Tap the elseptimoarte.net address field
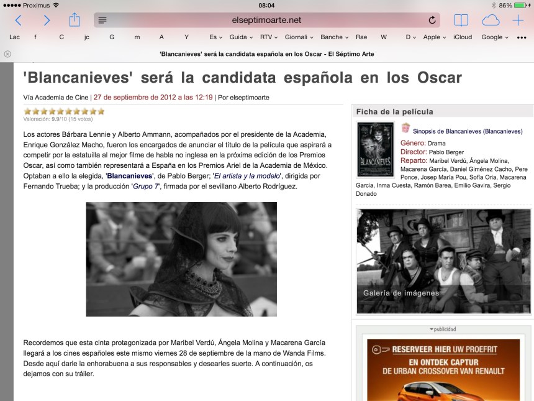Image resolution: width=534 pixels, height=401 pixels. [x=266, y=21]
